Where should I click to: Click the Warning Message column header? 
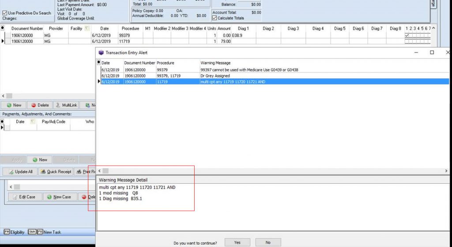[x=215, y=63]
